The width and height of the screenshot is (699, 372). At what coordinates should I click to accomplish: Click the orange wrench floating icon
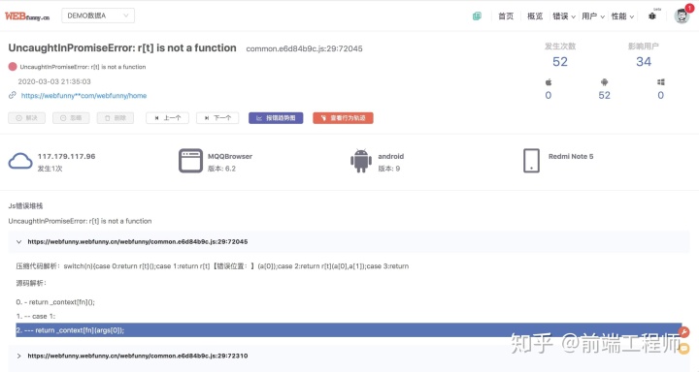(x=683, y=331)
